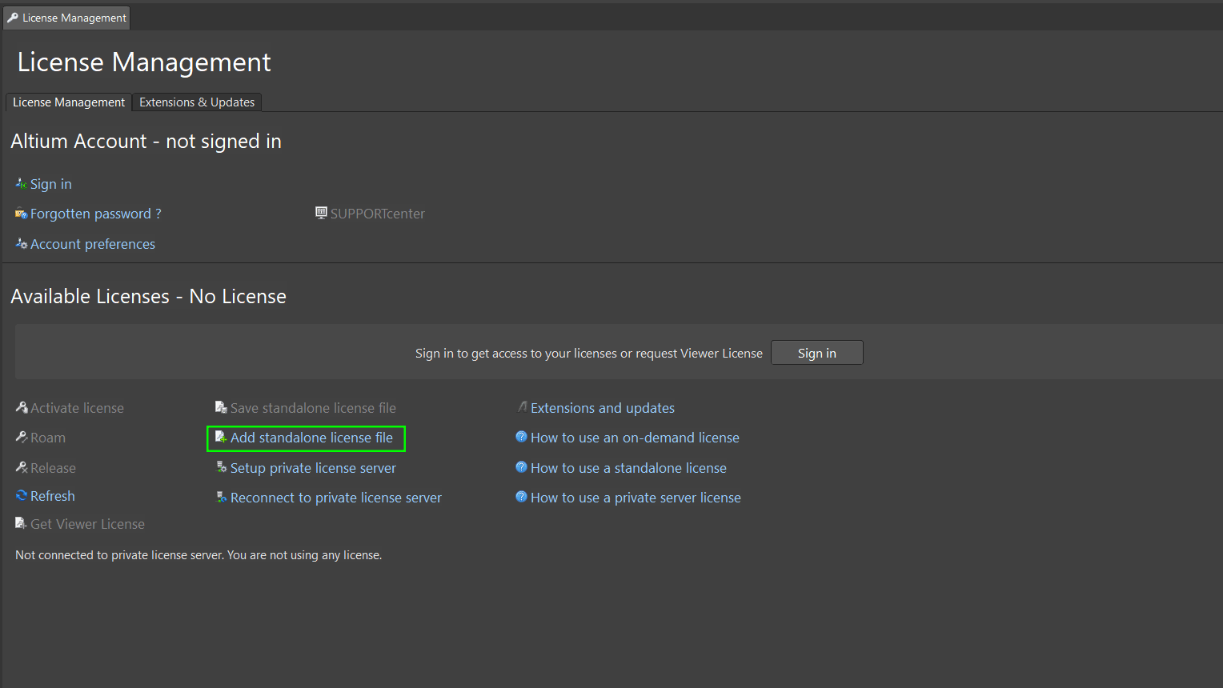Click the Account preferences icon

pos(21,244)
